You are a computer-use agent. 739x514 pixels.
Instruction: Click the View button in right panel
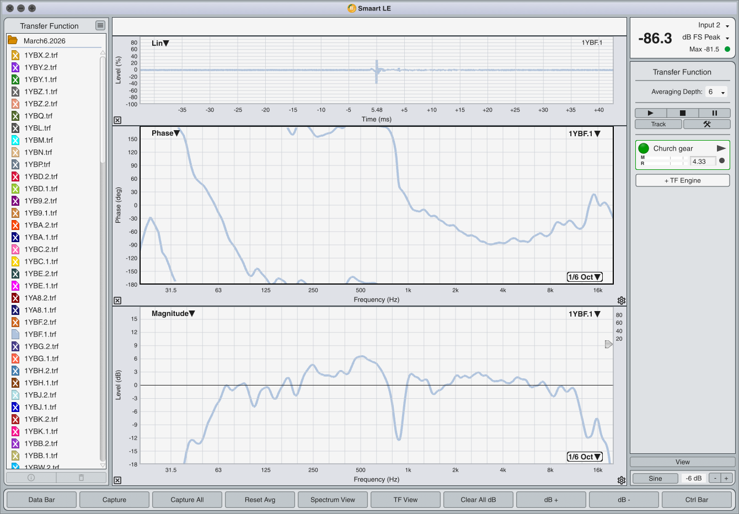coord(683,462)
